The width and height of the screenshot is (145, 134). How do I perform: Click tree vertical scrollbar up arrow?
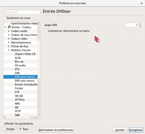click(x=39, y=23)
